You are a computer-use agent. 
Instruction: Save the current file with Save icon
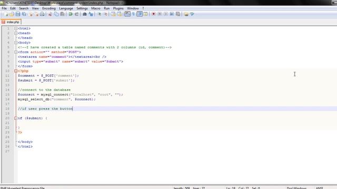(x=18, y=14)
